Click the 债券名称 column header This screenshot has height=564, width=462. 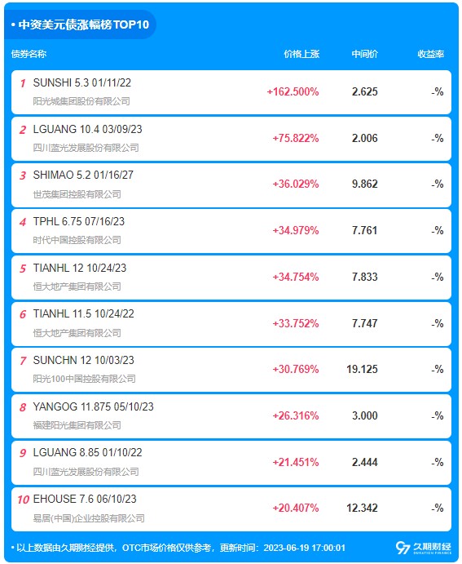click(29, 54)
